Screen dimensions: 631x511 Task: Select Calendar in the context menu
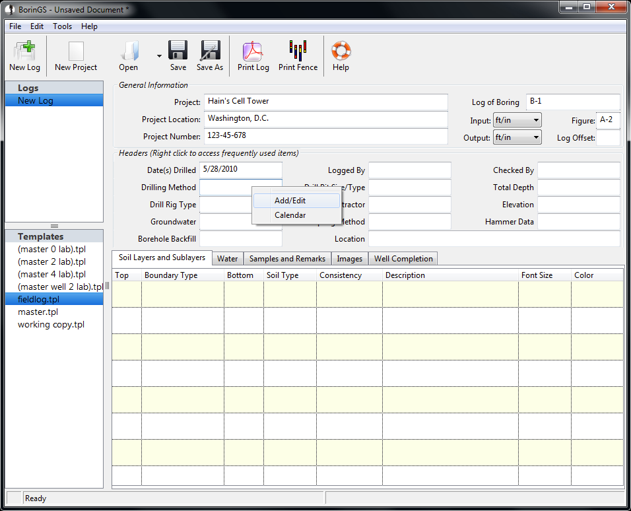(x=290, y=215)
